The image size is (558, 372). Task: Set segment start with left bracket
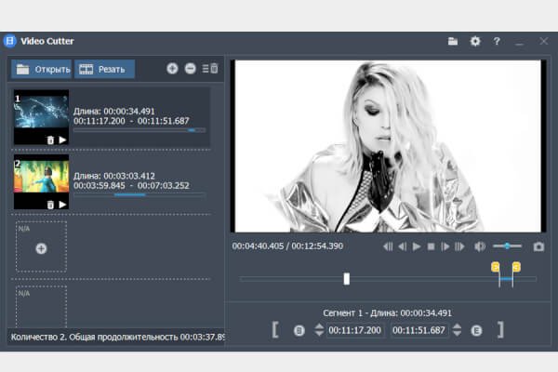click(x=275, y=329)
